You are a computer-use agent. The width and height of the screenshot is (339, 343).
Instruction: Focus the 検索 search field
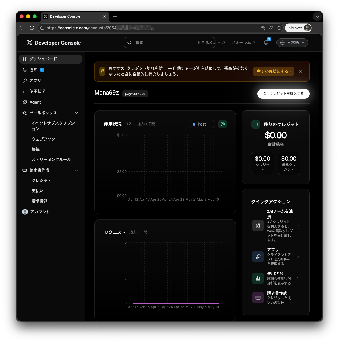[169, 43]
